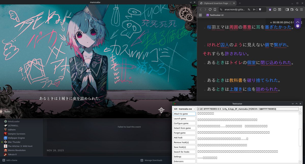Click the Brave Shields lion icon

coord(260,9)
